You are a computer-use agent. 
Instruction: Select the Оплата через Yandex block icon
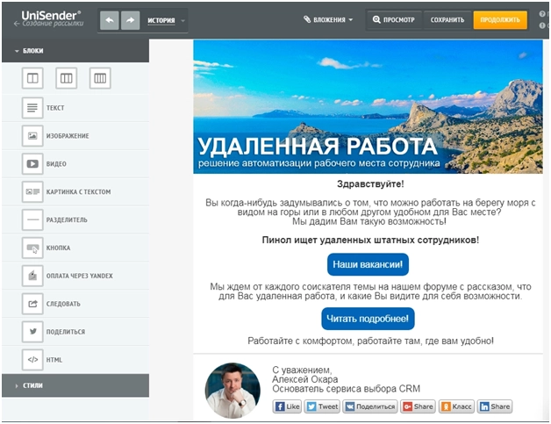click(x=32, y=276)
